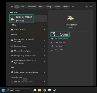The width and height of the screenshot is (97, 93).
Task: Open the M account avatar
Action: pyautogui.click(x=87, y=7)
